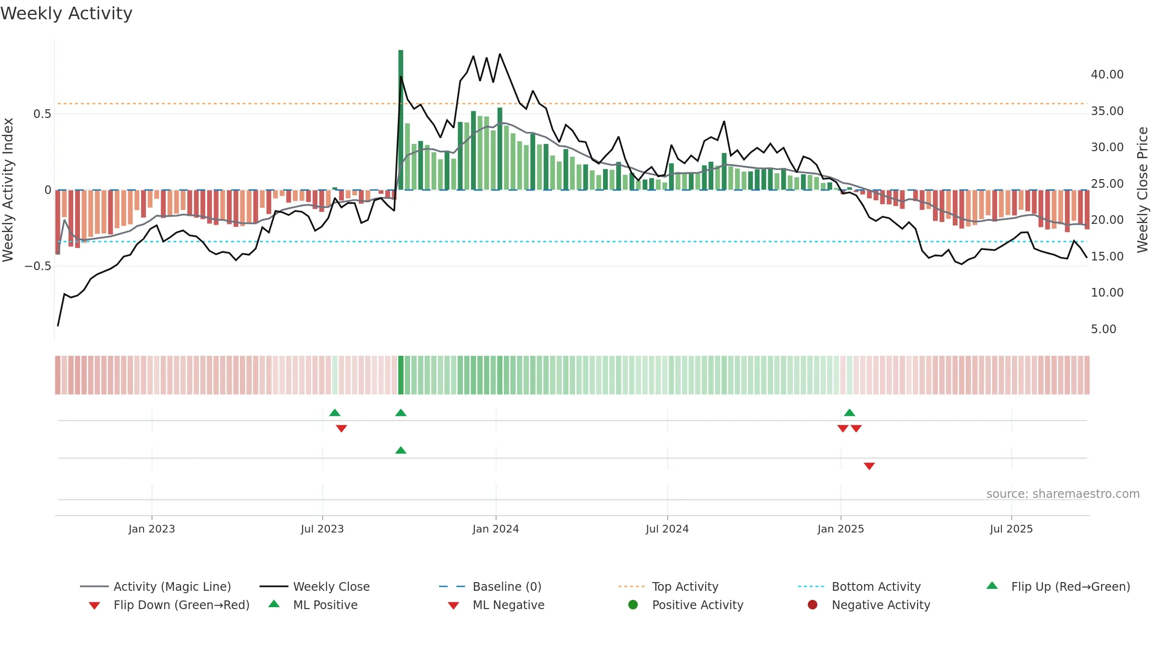Viewport: 1156px width, 650px height.
Task: Toggle the ML Positive legend entry
Action: 313,605
